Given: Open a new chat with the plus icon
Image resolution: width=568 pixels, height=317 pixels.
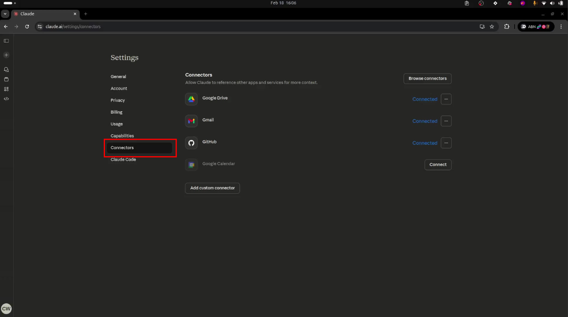Looking at the screenshot, I should click(x=6, y=55).
